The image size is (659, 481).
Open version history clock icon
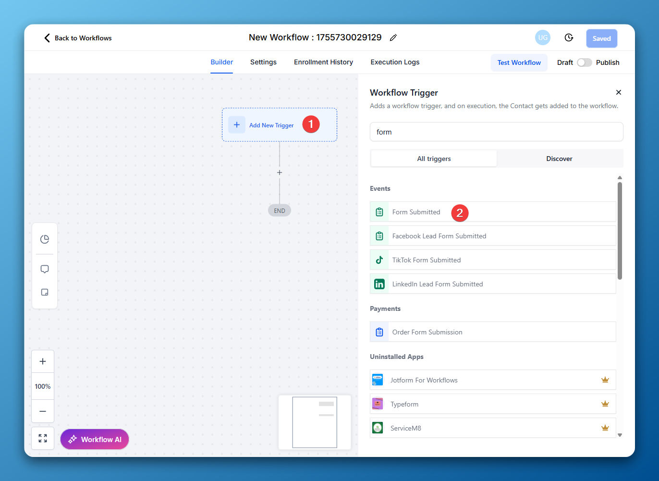pos(569,37)
